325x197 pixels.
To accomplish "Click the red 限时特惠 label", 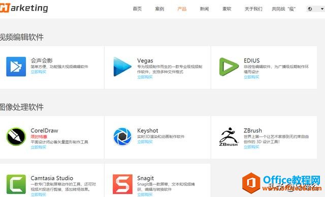I will tap(39, 137).
